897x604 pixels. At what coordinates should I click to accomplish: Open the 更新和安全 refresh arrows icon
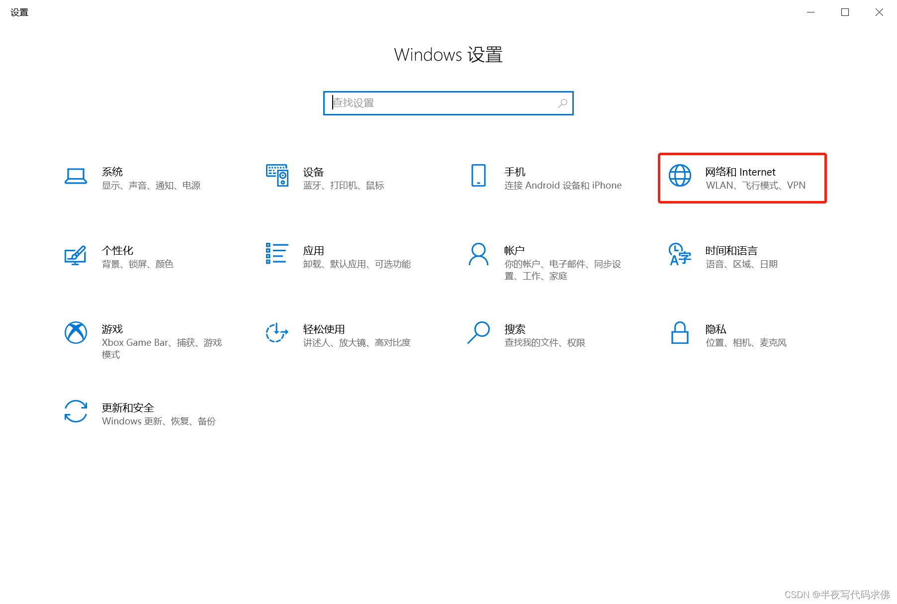pos(76,411)
